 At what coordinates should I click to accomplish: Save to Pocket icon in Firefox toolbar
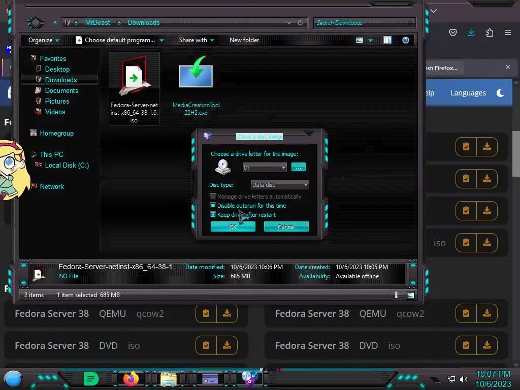click(452, 32)
